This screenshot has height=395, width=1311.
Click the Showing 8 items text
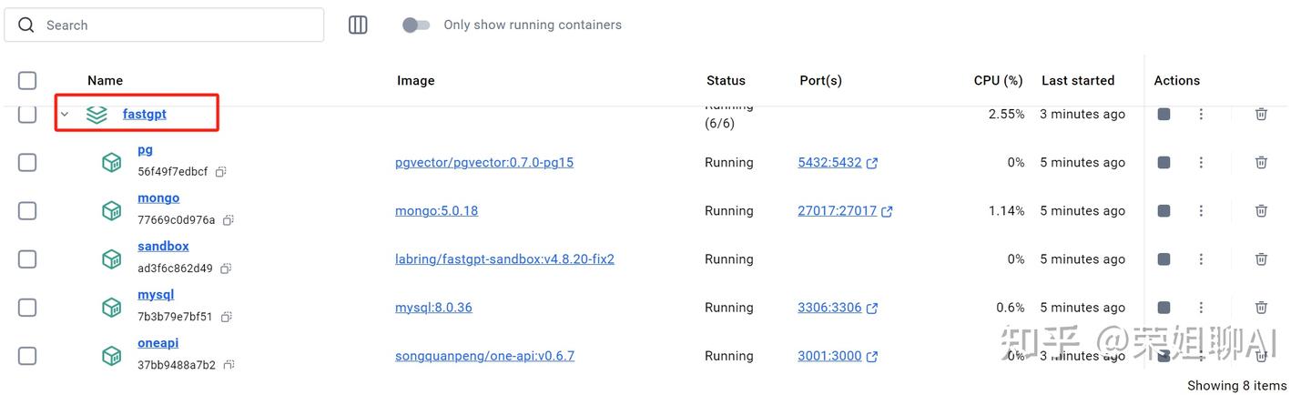click(1237, 385)
